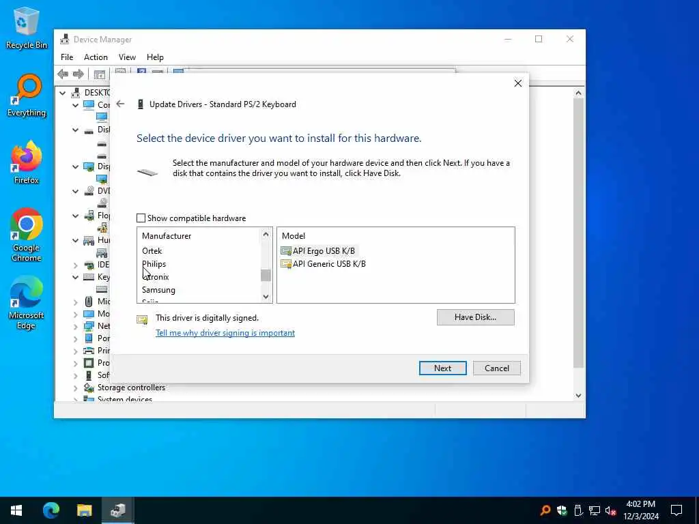Collapse the Disk drives category
699x524 pixels.
pyautogui.click(x=75, y=130)
